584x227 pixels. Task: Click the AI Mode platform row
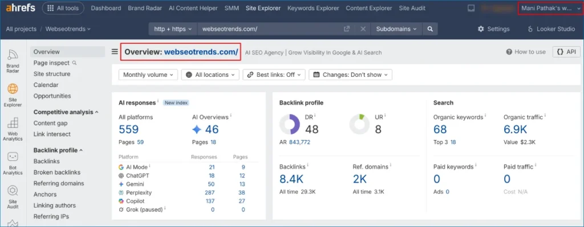188,167
